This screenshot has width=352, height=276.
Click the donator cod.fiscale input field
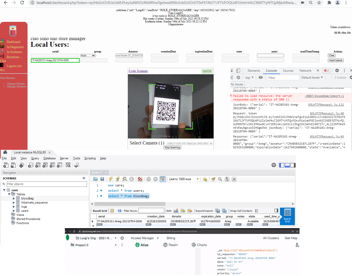coord(129,56)
